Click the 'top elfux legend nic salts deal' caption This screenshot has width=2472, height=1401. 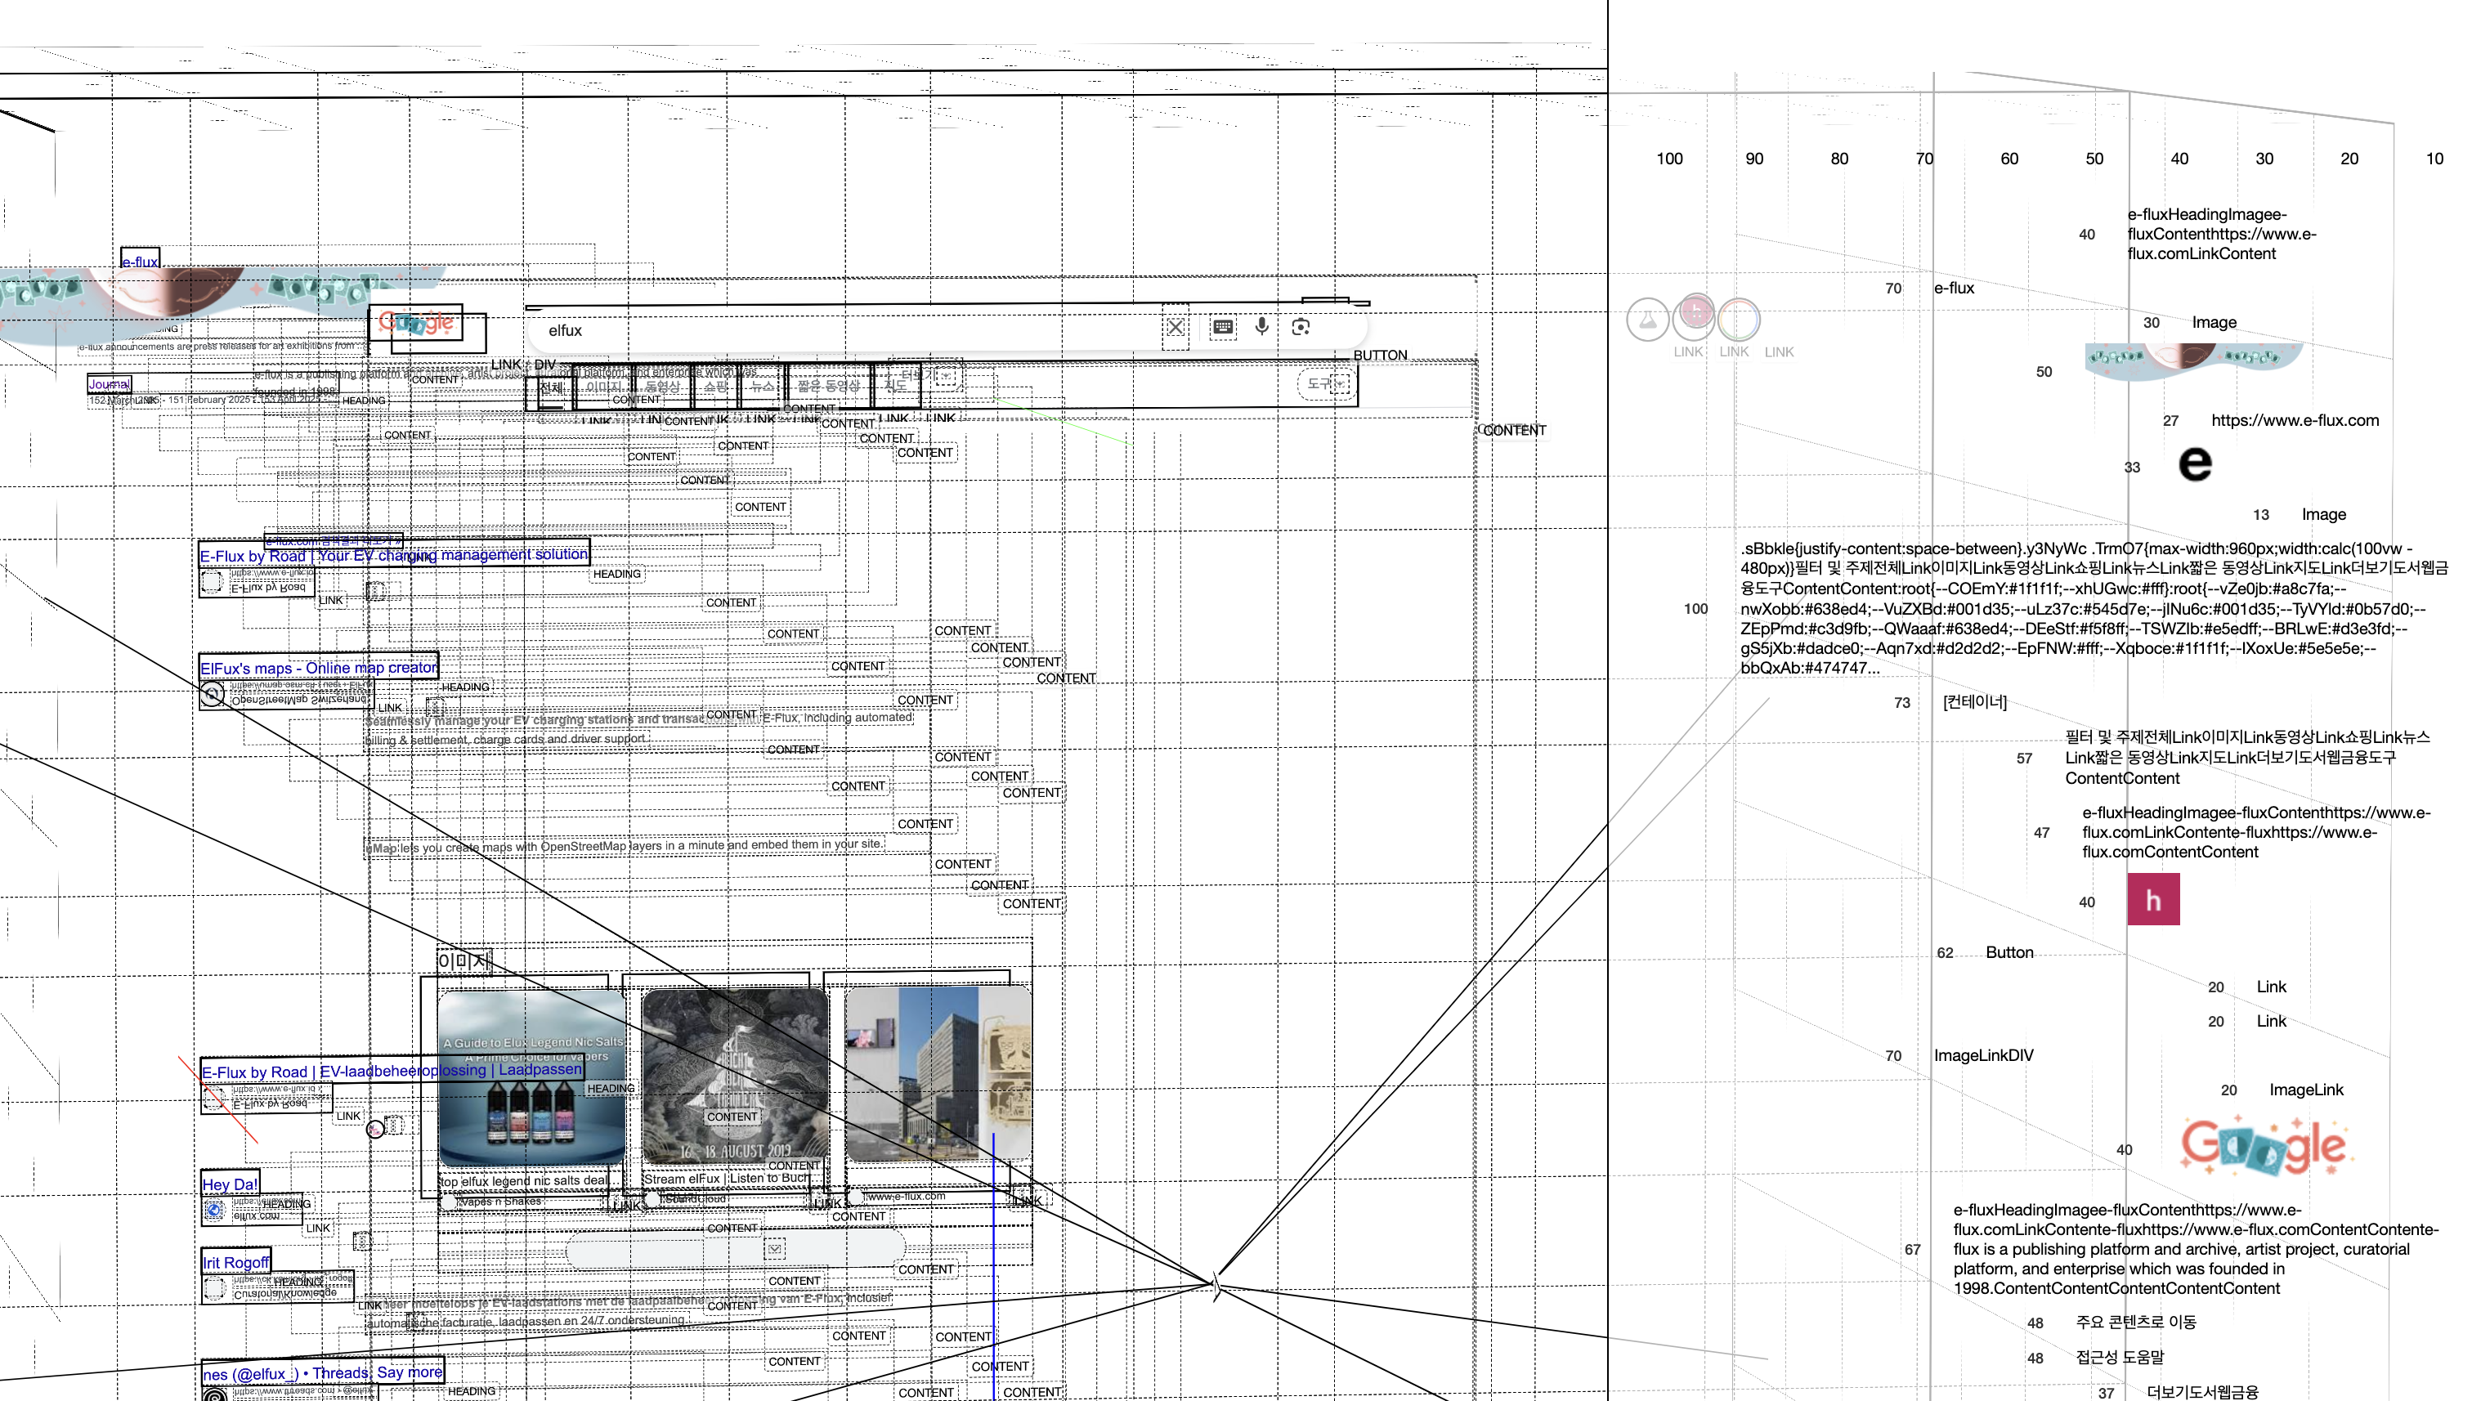click(x=523, y=1180)
